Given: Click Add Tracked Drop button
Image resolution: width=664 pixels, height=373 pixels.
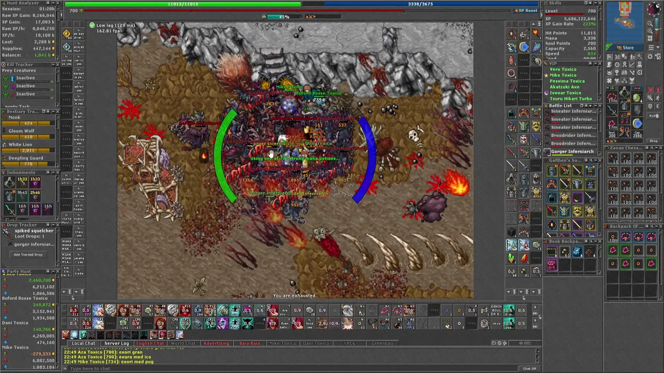Looking at the screenshot, I should [x=28, y=254].
